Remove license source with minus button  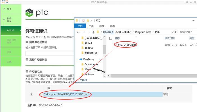(x=40, y=94)
